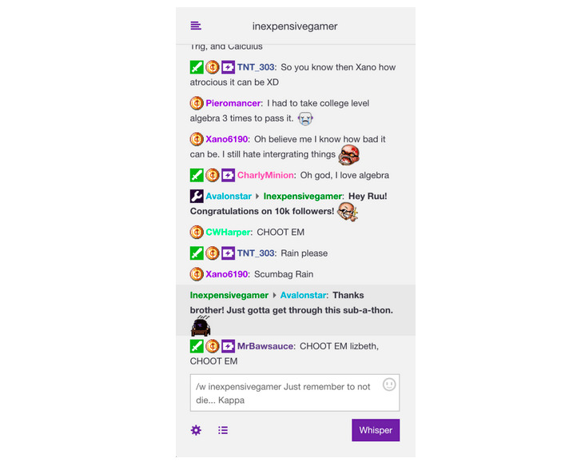Open chat settings gear icon
This screenshot has width=577, height=462.
tap(196, 430)
